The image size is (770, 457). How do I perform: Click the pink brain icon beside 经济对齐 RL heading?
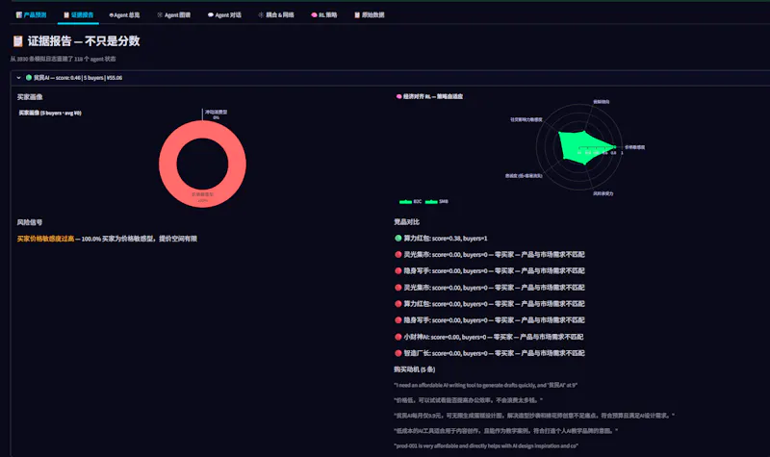point(398,97)
